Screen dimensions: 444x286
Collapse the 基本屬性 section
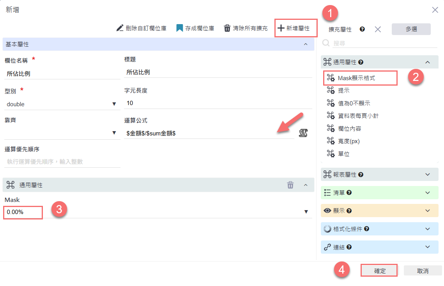[x=306, y=44]
